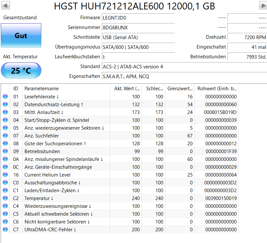Click raw value 0008015B019D
The image size is (267, 243).
(x=220, y=112)
